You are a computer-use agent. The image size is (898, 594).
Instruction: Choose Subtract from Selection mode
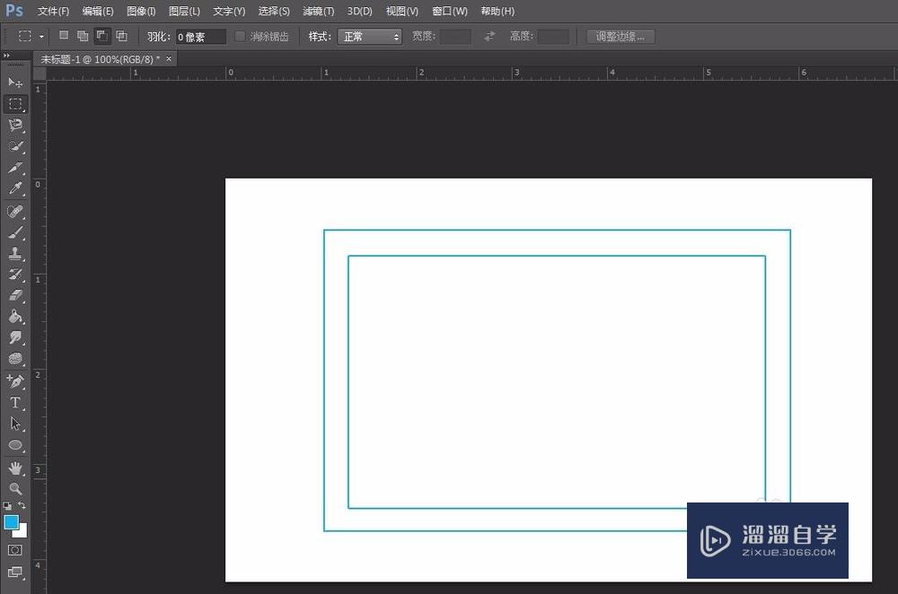point(102,36)
